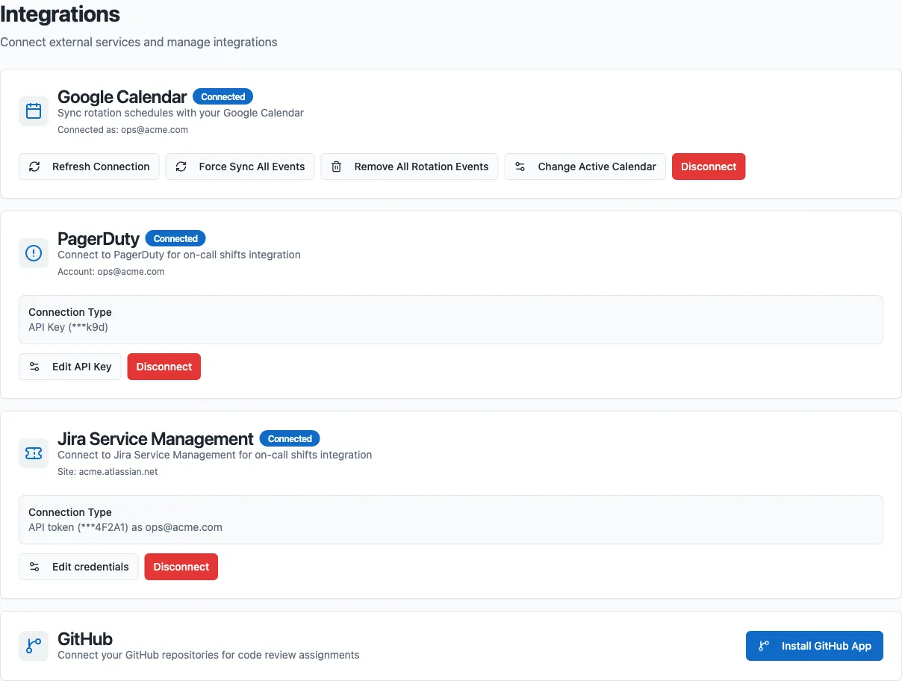
Task: Force sync all calendar events
Action: coord(240,167)
